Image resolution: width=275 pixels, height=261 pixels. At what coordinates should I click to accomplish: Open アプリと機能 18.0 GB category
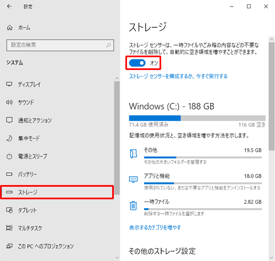tap(196, 182)
